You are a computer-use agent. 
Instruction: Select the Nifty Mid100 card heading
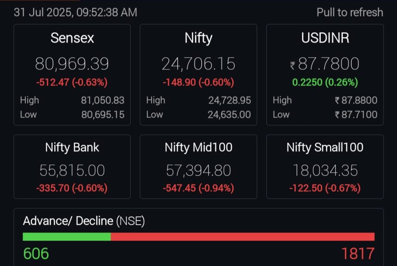pos(198,148)
